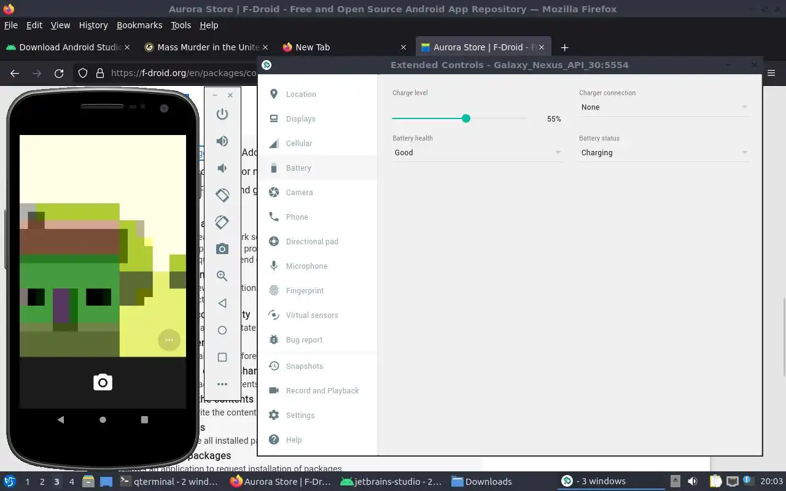Switch to the Mass Murder in the United tab
786x491 pixels.
click(x=206, y=47)
